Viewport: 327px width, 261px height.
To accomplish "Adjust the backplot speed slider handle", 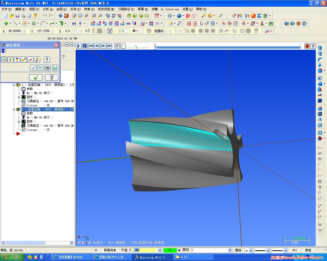I will tap(135, 47).
